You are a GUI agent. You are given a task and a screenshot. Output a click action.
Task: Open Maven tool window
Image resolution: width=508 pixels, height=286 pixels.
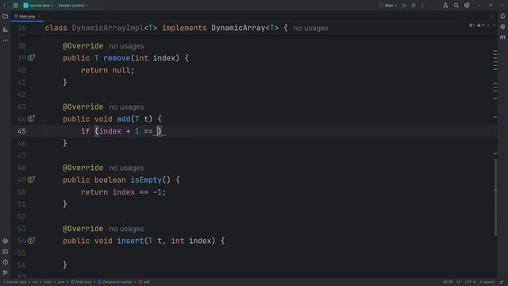[502, 37]
